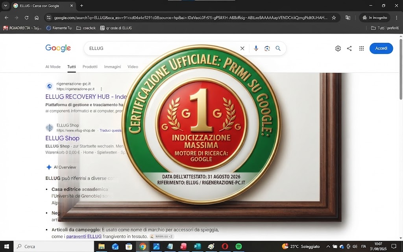Switch to the Prodotti tab
This screenshot has height=252, width=403.
[90, 67]
